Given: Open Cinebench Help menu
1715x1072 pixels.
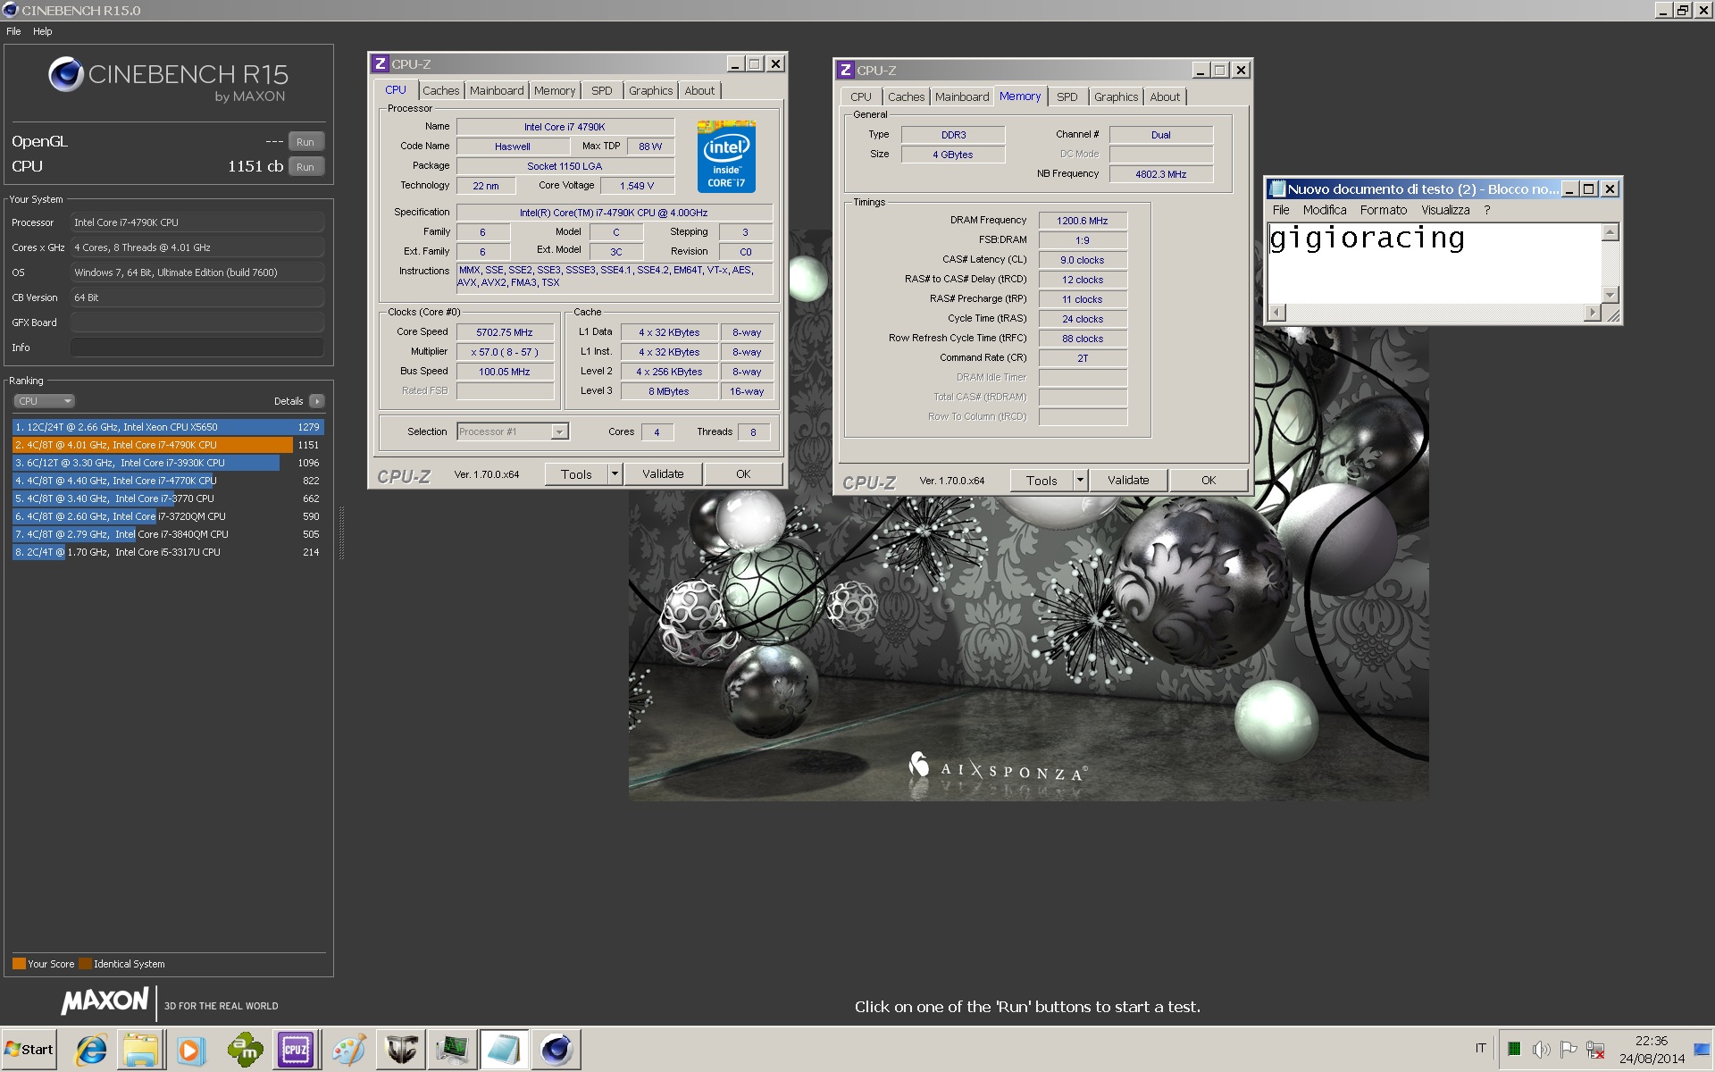Looking at the screenshot, I should click(x=43, y=31).
